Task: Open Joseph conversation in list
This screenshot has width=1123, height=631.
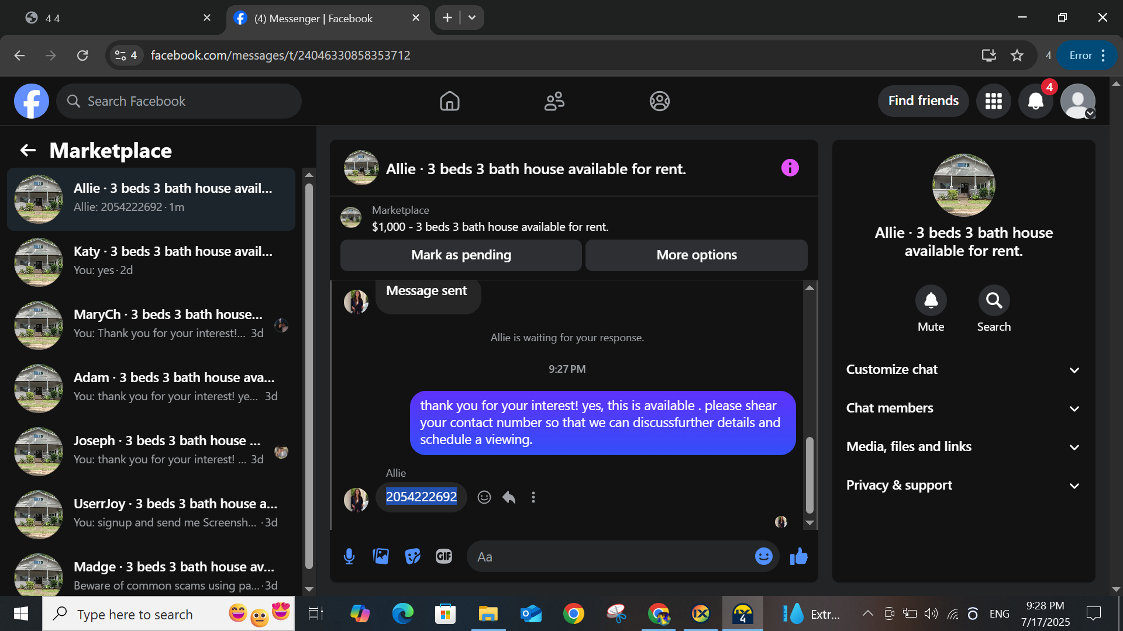Action: [x=151, y=451]
